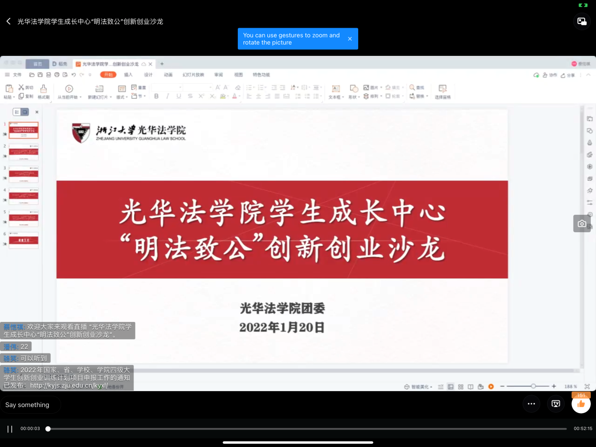Open the font name combo box
This screenshot has height=447, width=596.
tap(167, 87)
